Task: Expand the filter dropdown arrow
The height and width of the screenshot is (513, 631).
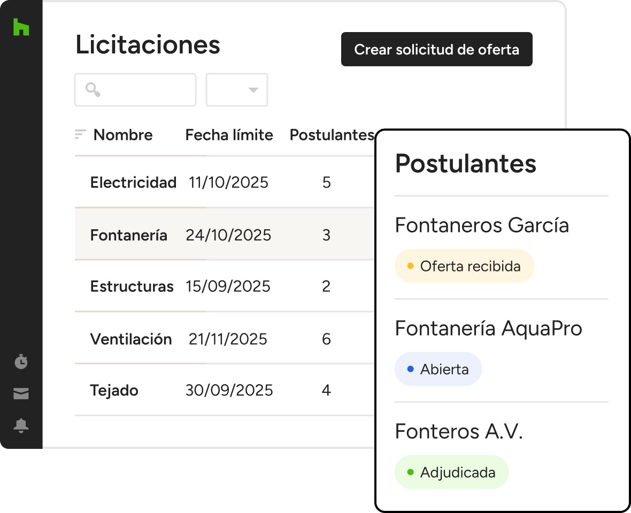Action: pos(253,90)
